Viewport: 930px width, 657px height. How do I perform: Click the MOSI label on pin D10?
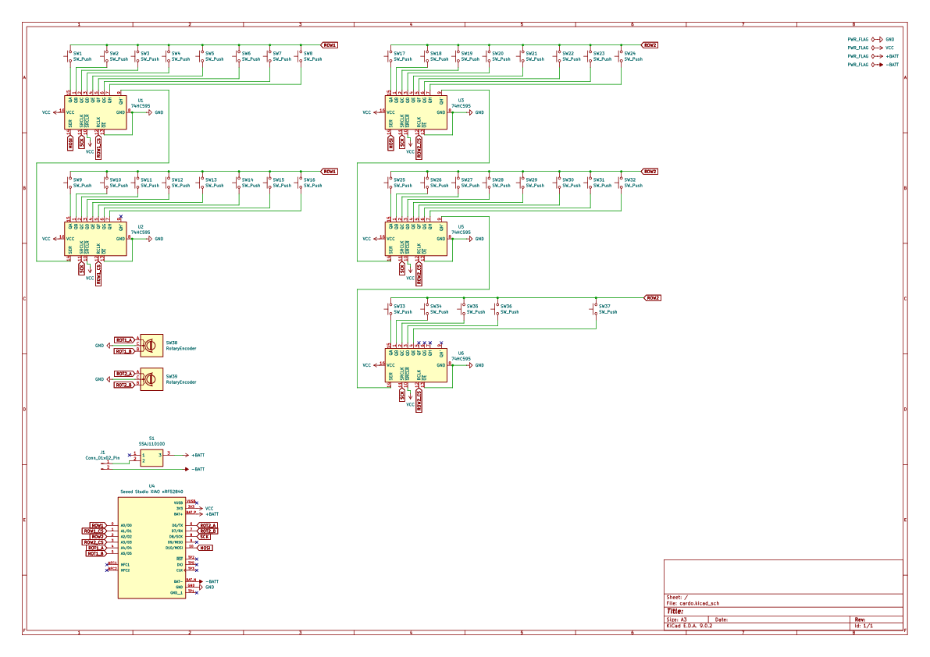coord(205,548)
